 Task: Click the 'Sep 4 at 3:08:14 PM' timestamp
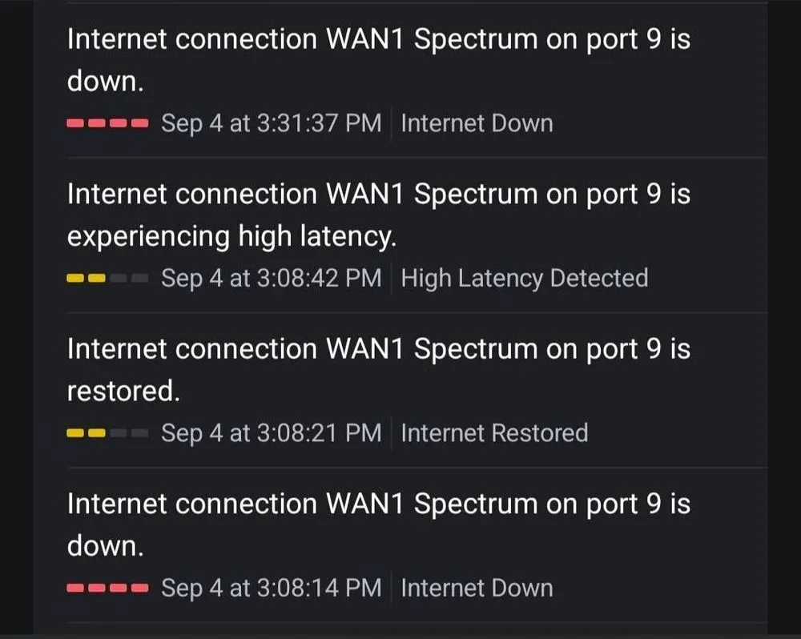[x=271, y=588]
